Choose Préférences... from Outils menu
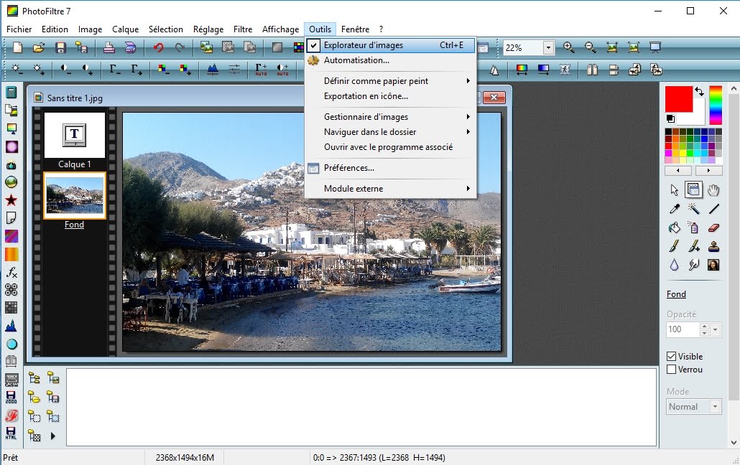This screenshot has width=740, height=465. (x=348, y=168)
